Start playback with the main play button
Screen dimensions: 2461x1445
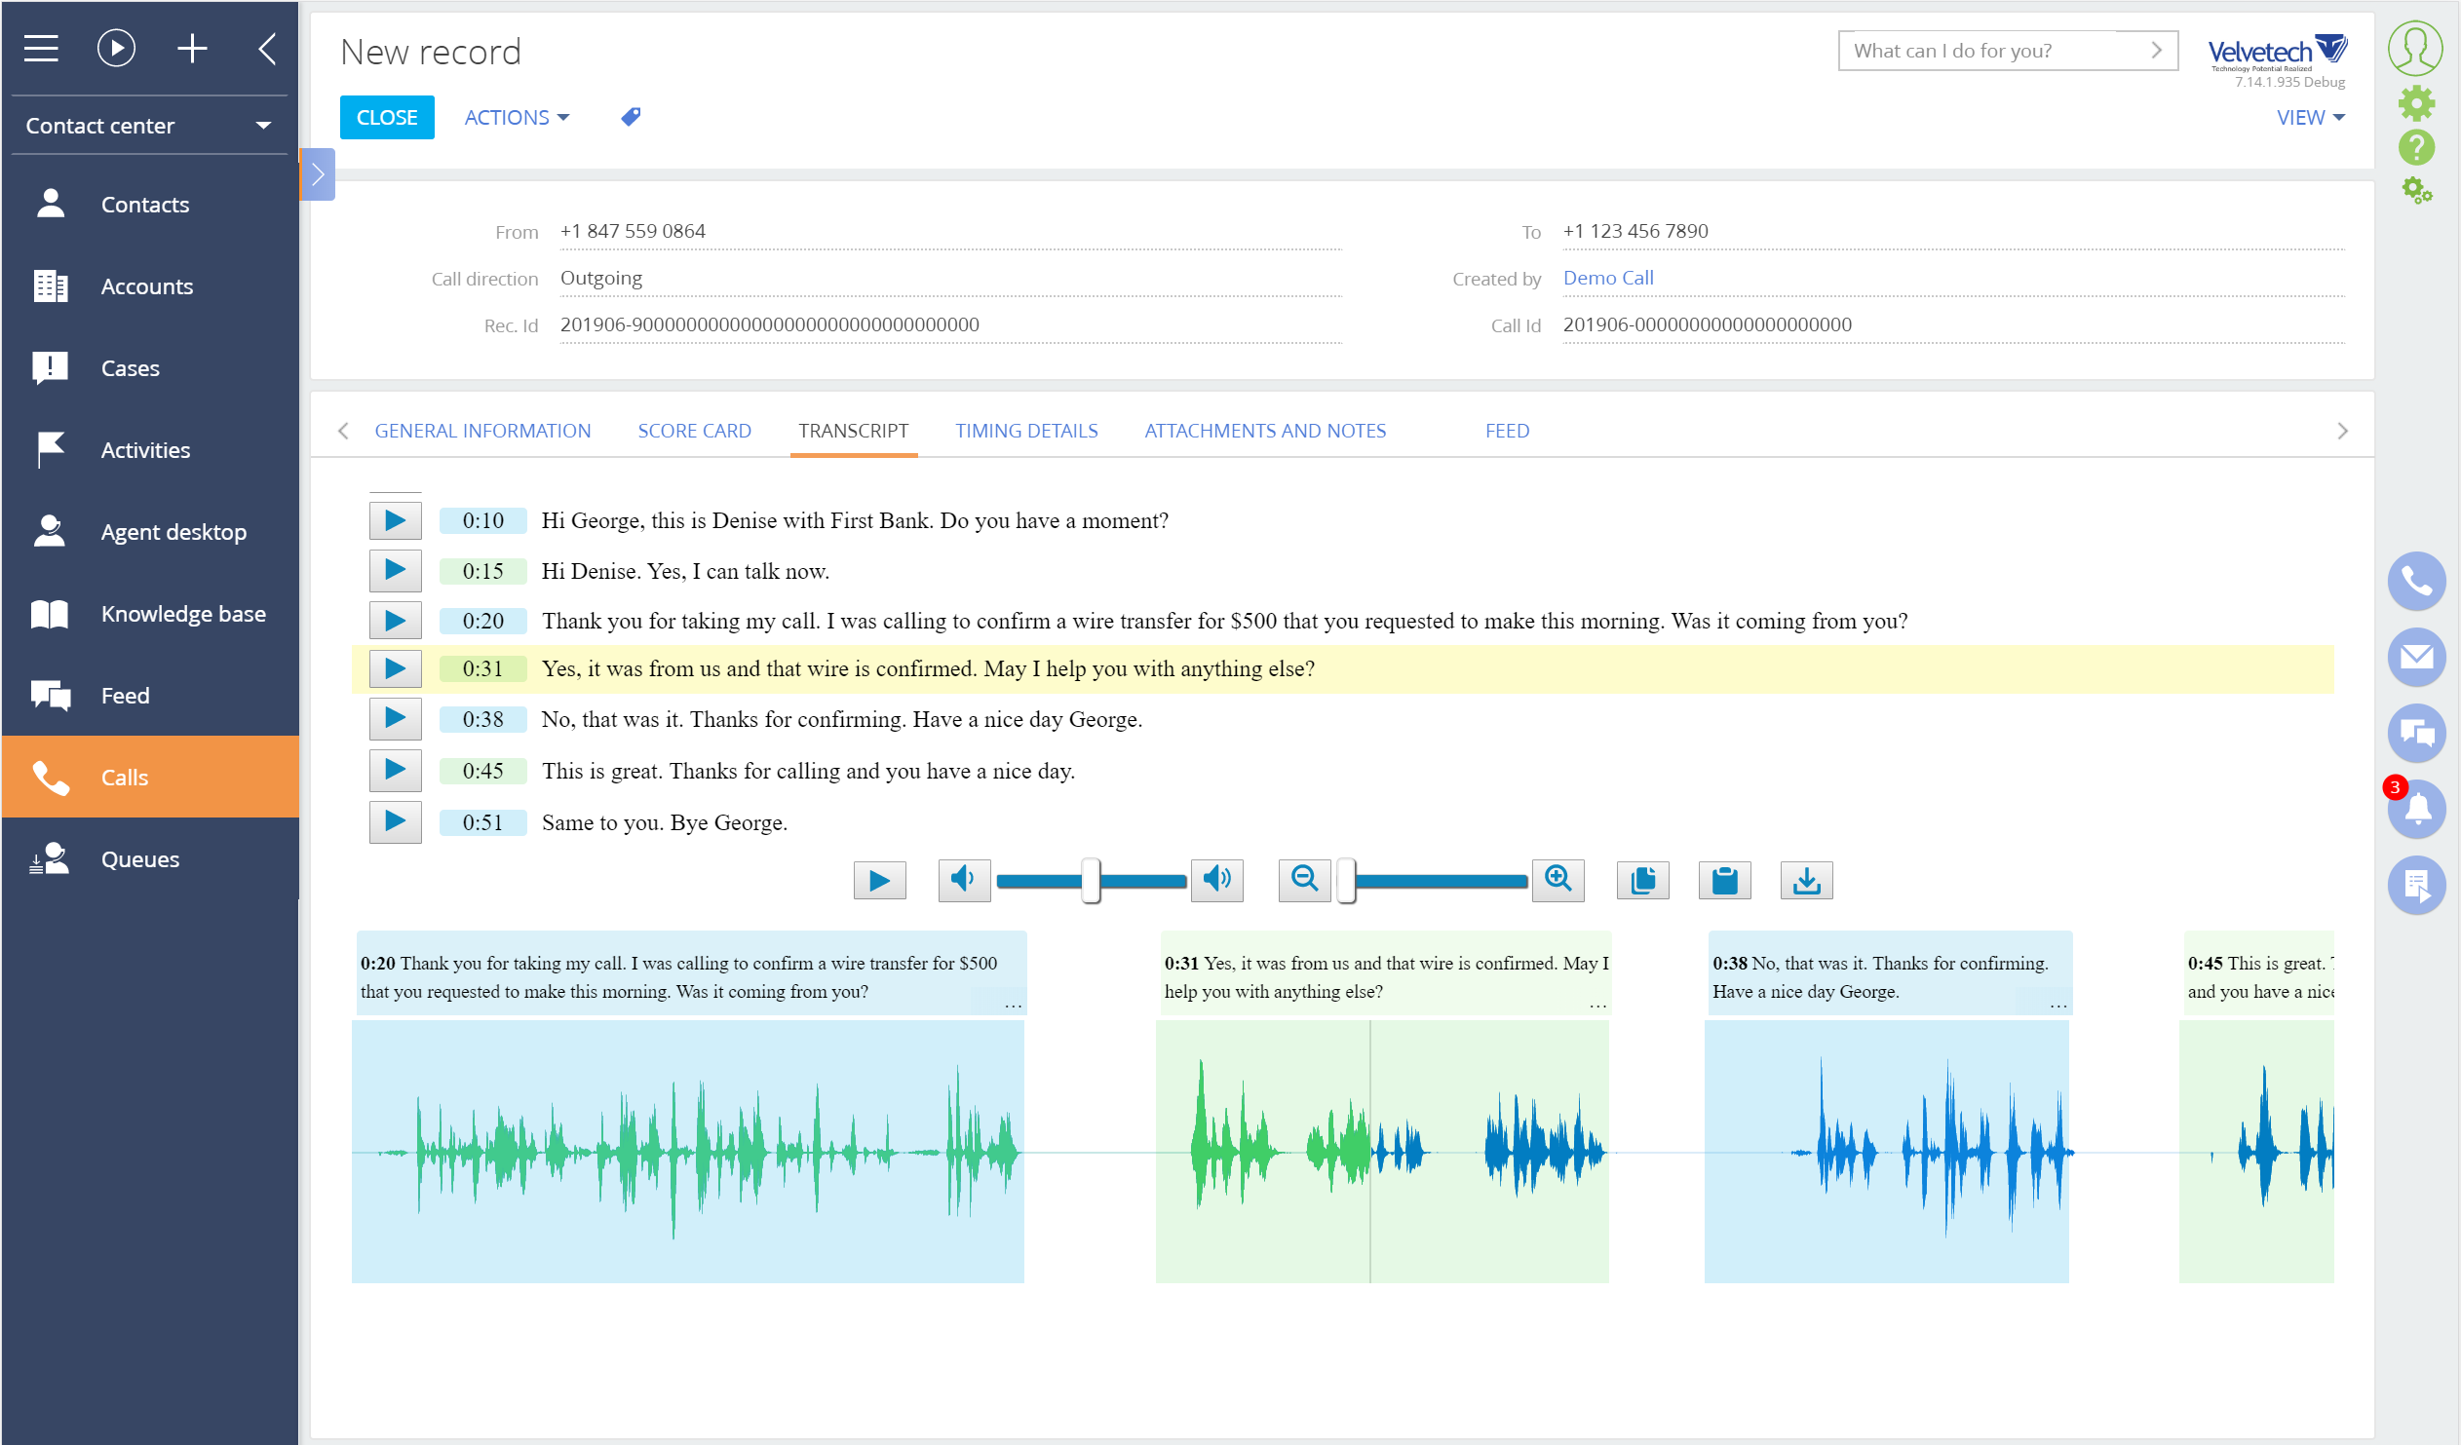tap(878, 880)
